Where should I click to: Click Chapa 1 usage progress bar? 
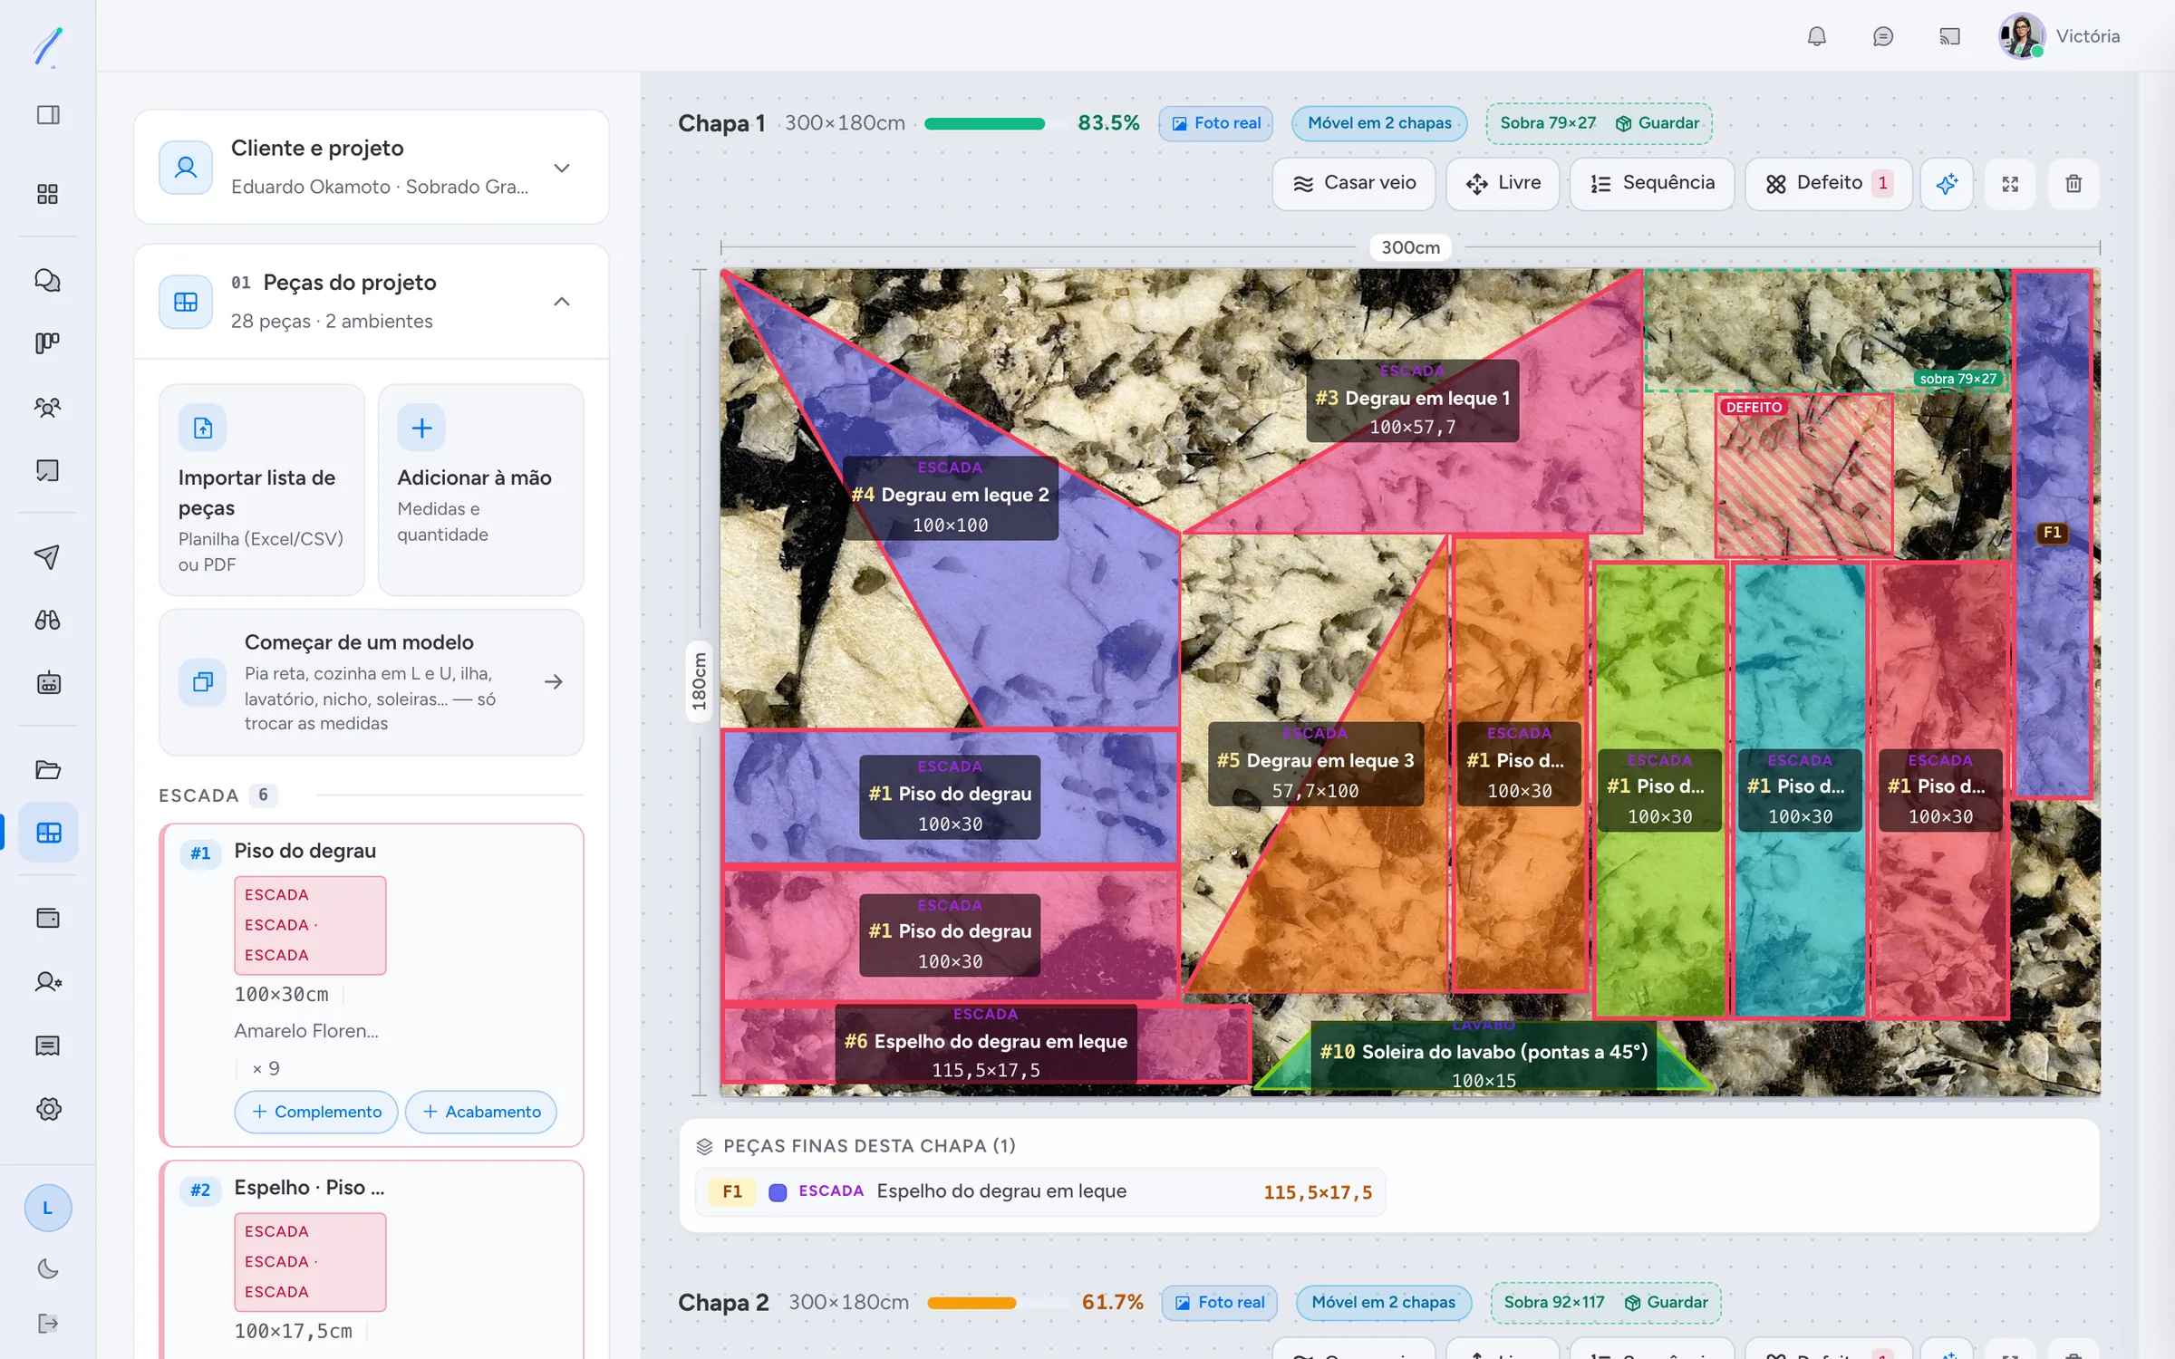(992, 124)
